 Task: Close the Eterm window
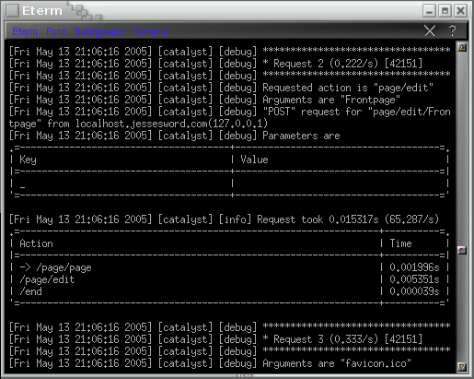coord(460,11)
